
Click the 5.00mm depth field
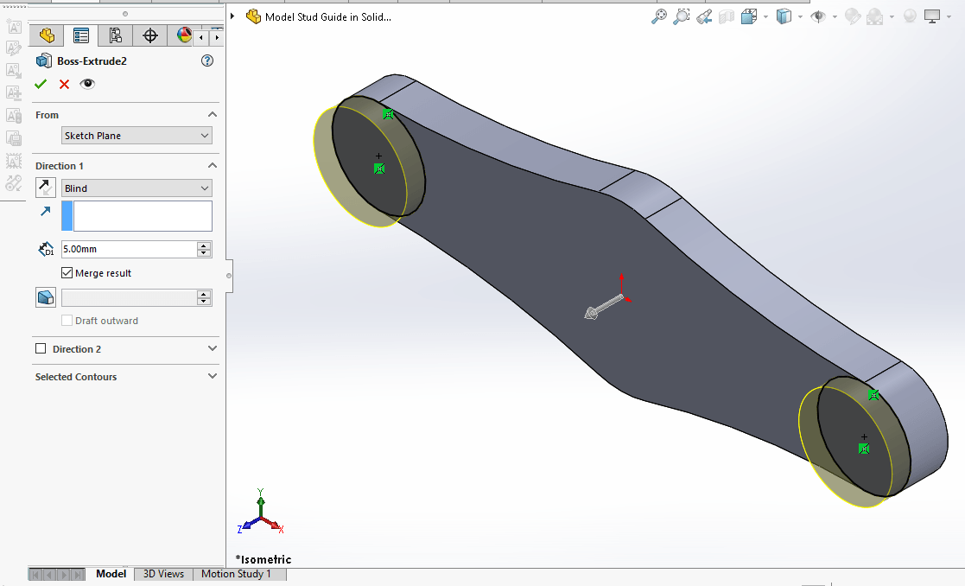pos(129,249)
